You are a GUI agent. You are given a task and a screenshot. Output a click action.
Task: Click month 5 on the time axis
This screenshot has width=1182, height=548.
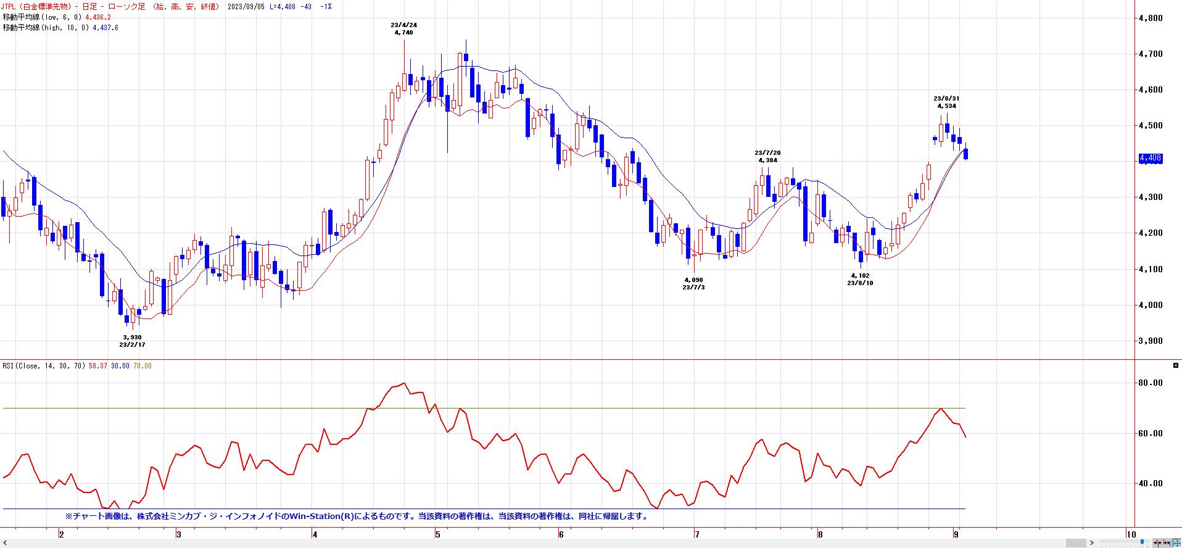click(437, 534)
